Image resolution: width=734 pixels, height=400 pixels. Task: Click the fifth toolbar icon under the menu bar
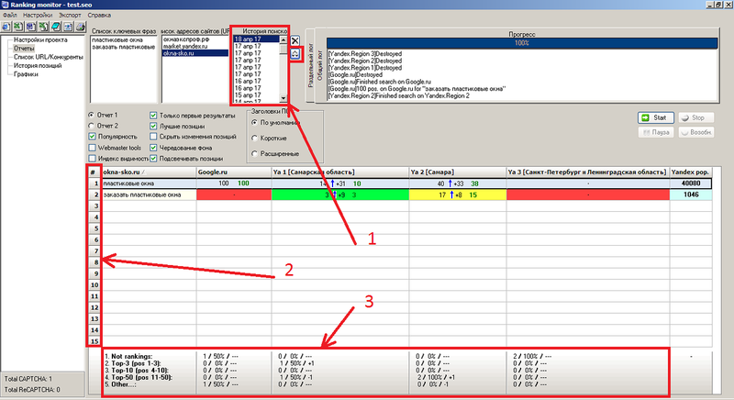click(x=55, y=28)
